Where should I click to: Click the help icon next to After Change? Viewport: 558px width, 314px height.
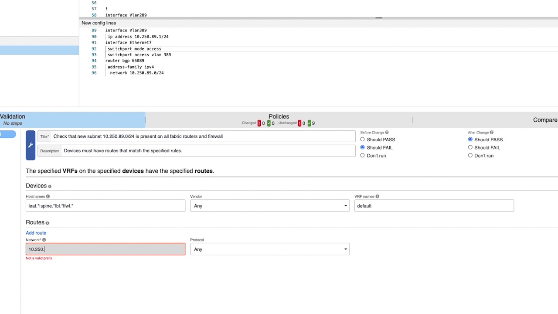[491, 133]
